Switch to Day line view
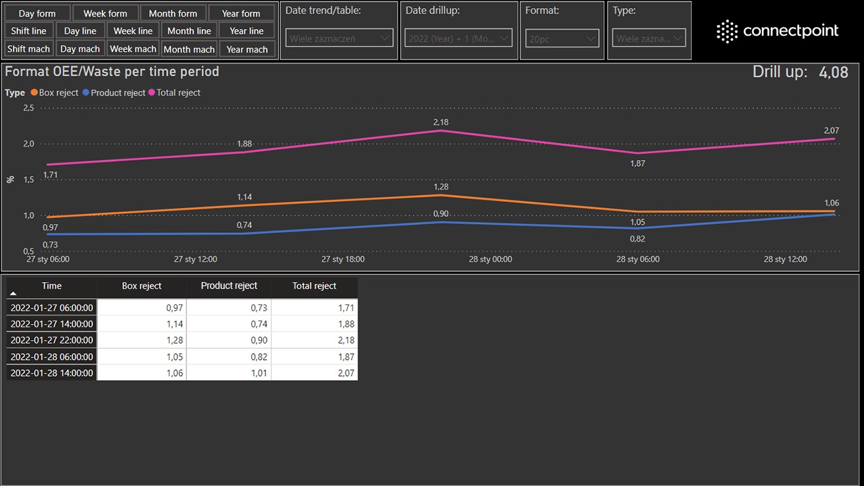The width and height of the screenshot is (864, 486). pyautogui.click(x=80, y=31)
